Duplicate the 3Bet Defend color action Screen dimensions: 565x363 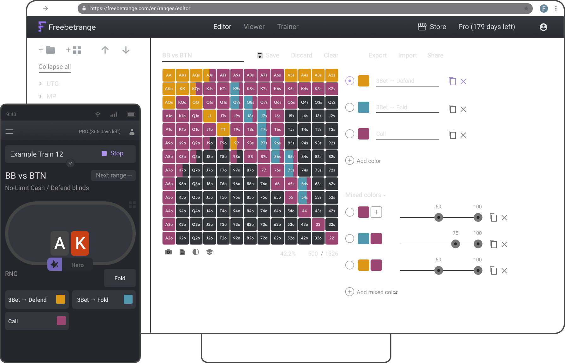(x=452, y=81)
